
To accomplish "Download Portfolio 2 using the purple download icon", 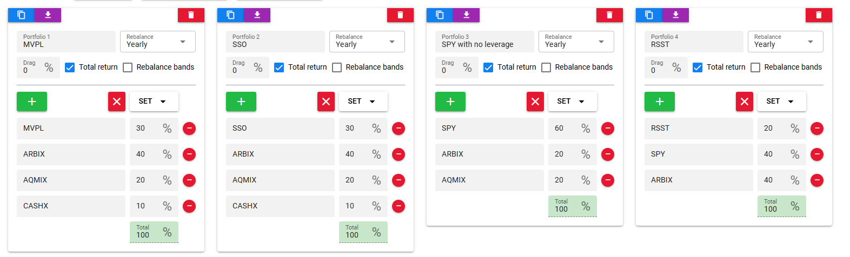I will point(257,15).
